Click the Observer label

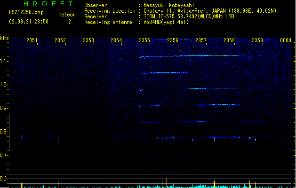(96, 5)
